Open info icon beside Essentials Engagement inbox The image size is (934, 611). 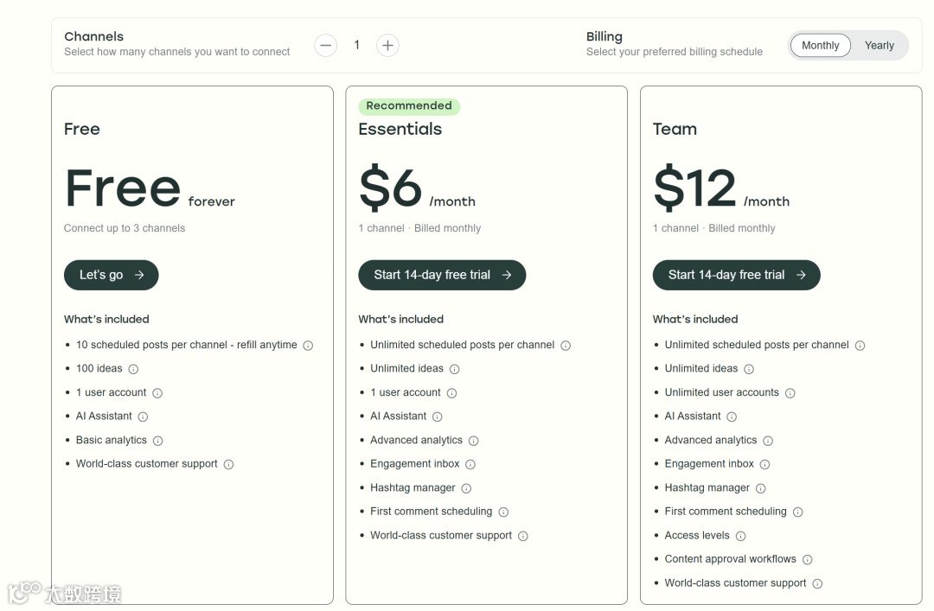470,464
